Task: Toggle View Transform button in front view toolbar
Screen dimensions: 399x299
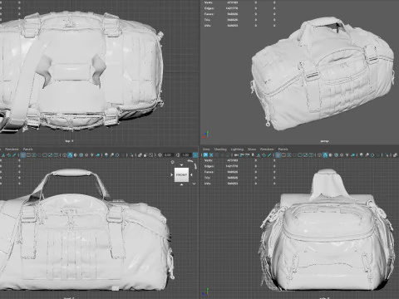Action: 195,155
